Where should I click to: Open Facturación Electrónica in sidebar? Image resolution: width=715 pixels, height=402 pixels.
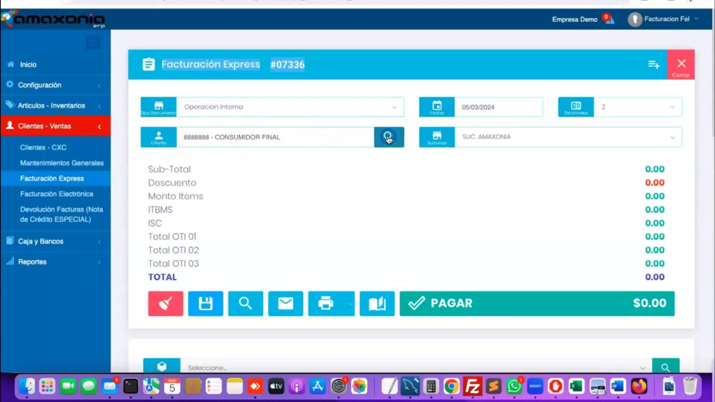tap(57, 194)
